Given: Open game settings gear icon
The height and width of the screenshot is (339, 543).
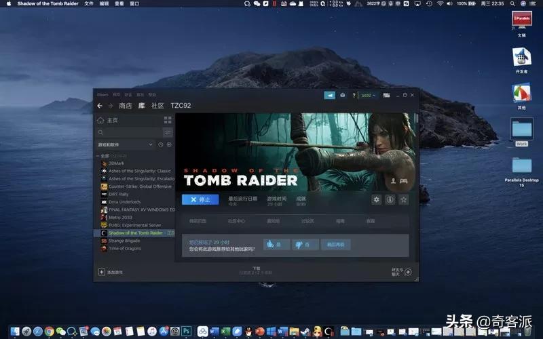Looking at the screenshot, I should tap(377, 199).
